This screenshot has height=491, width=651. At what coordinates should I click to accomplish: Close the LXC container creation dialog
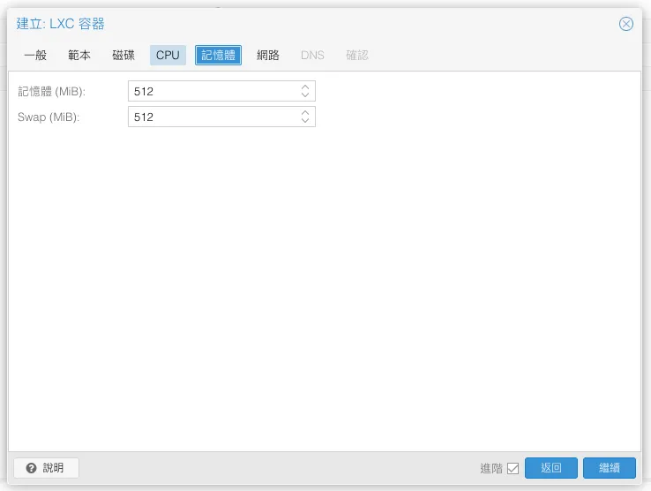(x=626, y=24)
